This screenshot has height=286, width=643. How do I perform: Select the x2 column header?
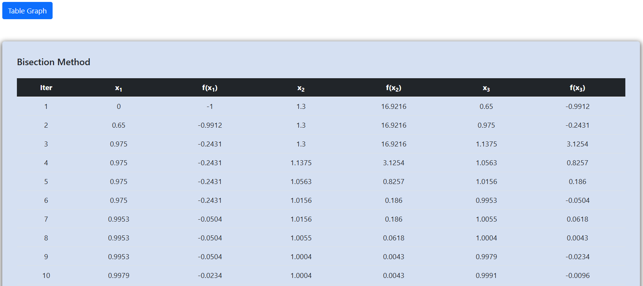(301, 88)
